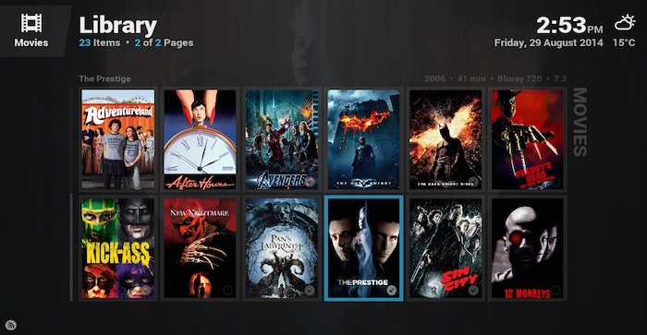Select the 12 Monkeys poster

click(528, 248)
